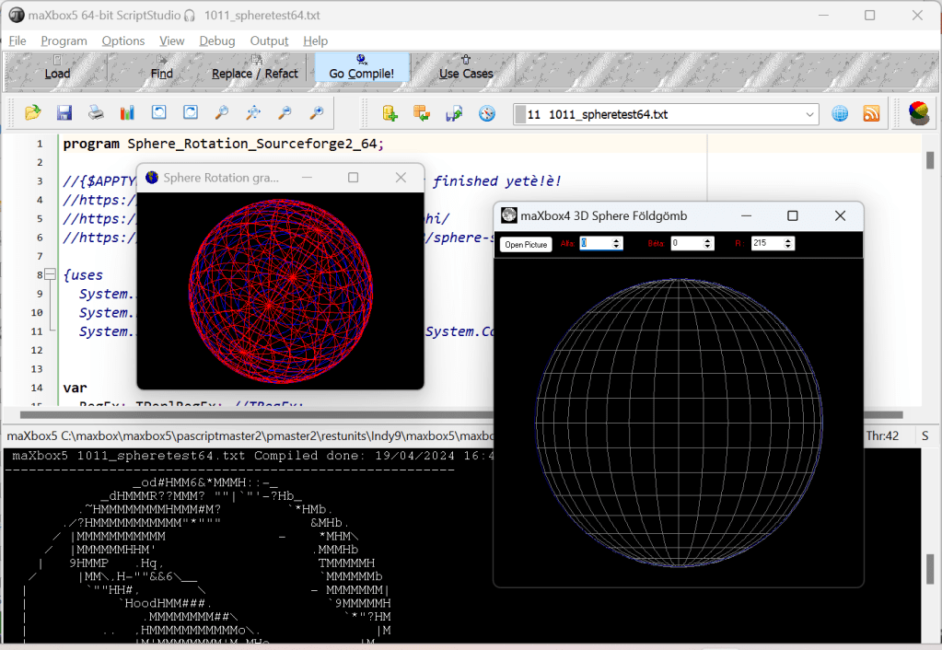Screen dimensions: 942x650
Task: Click the Open Picture button
Action: (527, 244)
